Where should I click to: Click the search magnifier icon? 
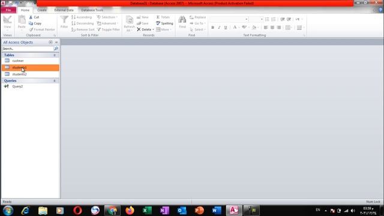coord(56,49)
